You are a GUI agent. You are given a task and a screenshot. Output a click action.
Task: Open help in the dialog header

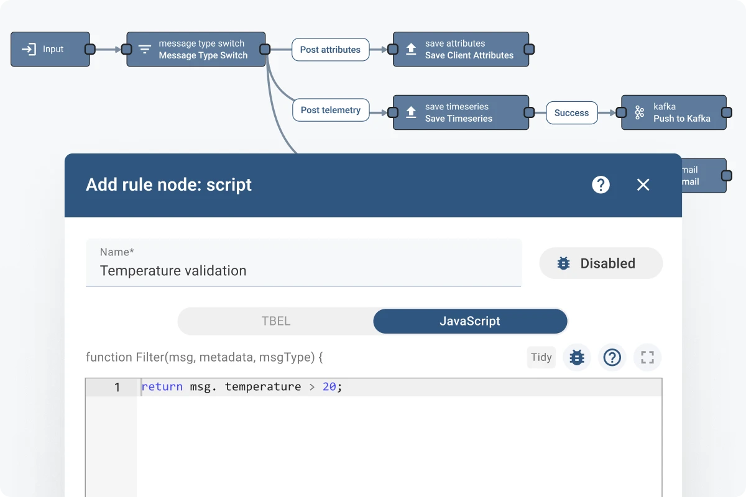[601, 185]
